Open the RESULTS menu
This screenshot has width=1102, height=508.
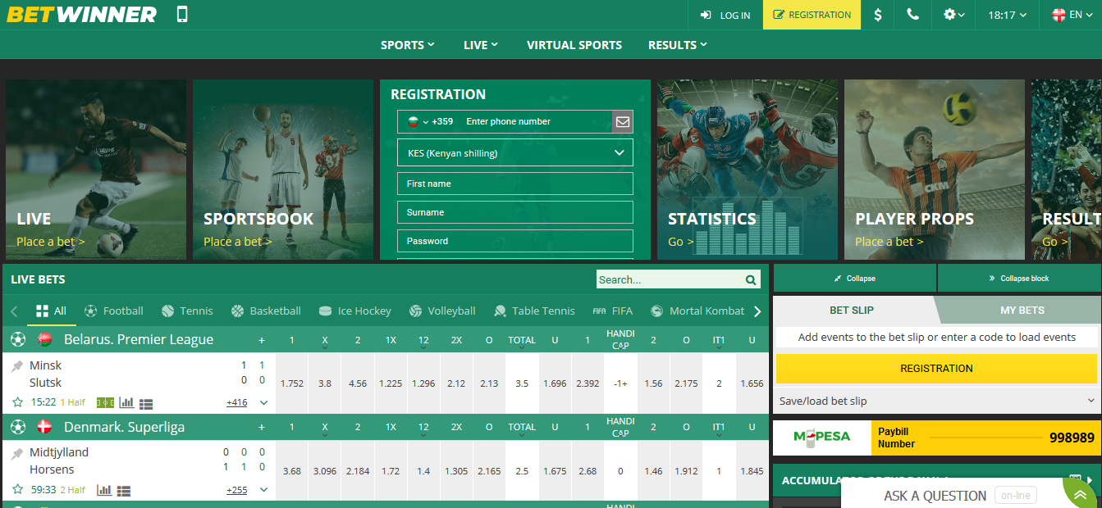point(677,45)
